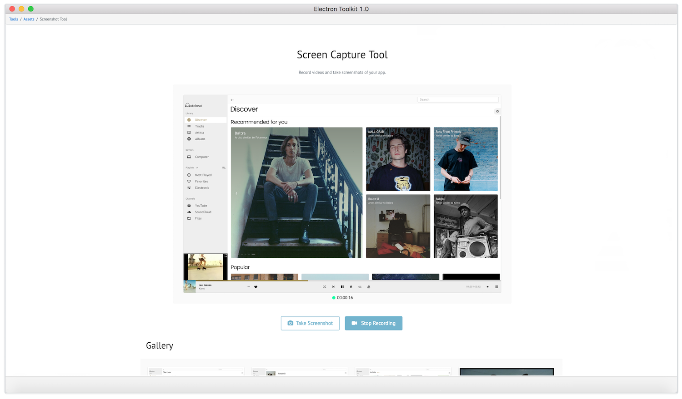This screenshot has height=399, width=682.
Task: Click the real issues album art thumbnail
Action: tap(190, 287)
